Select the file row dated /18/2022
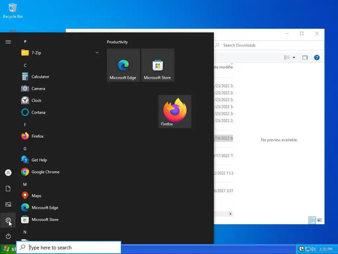The width and height of the screenshot is (338, 254). 223,138
